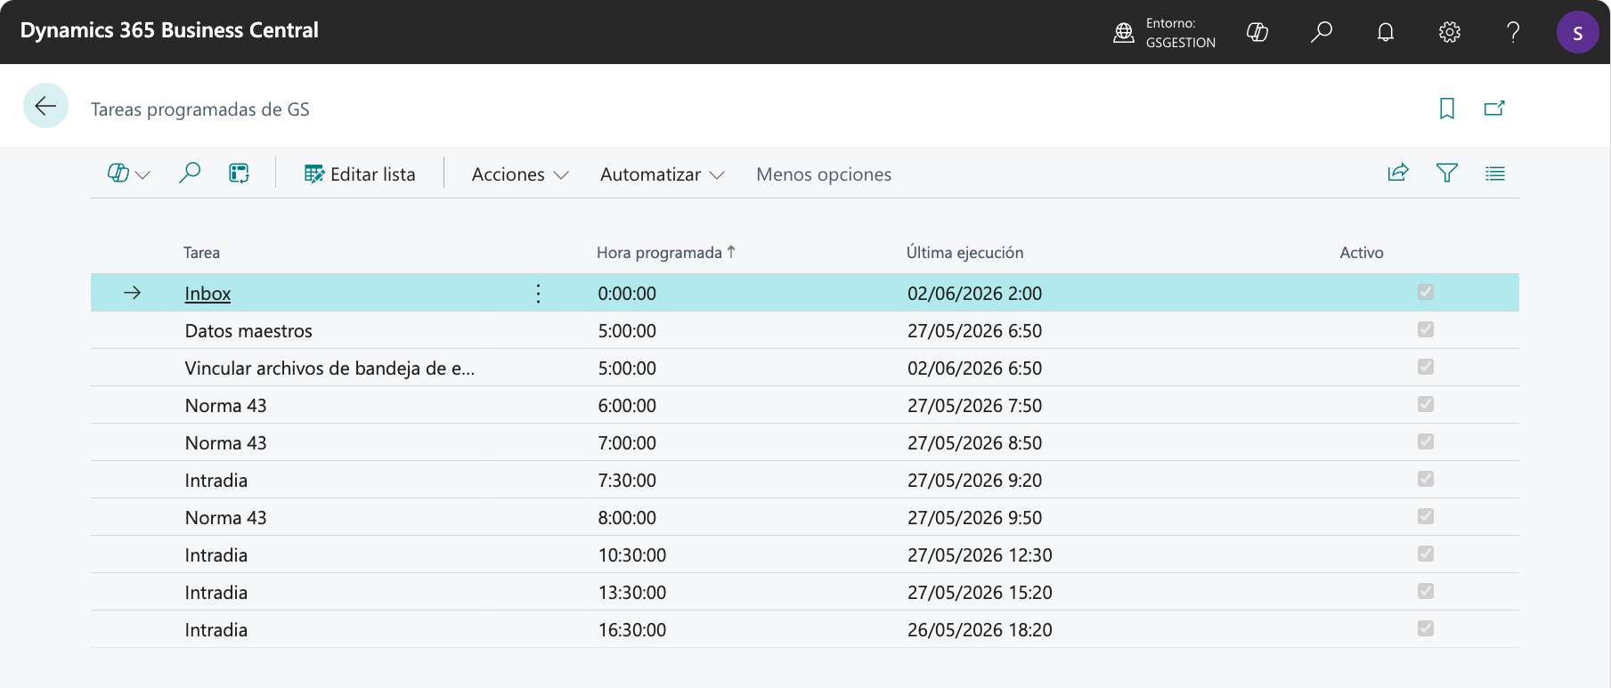
Task: Select Intradia scheduled at 13:30:00
Action: [216, 593]
